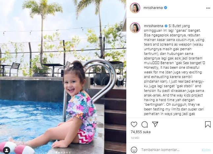The height and width of the screenshot is (154, 213).
Task: Click verified badge in the caption
Action: [166, 26]
